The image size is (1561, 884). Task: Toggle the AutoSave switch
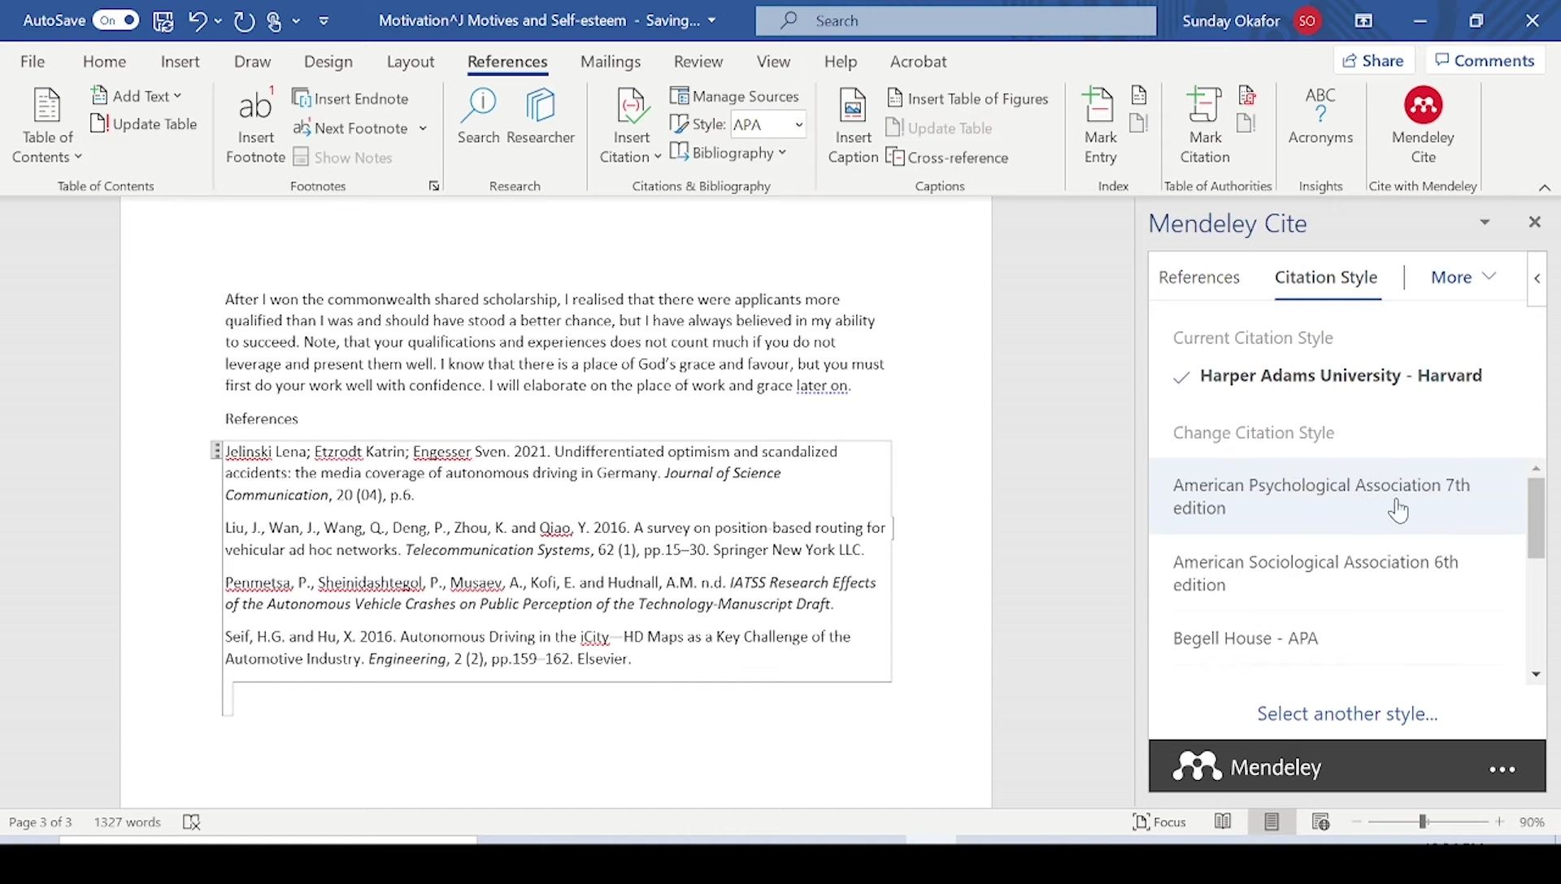pos(115,20)
